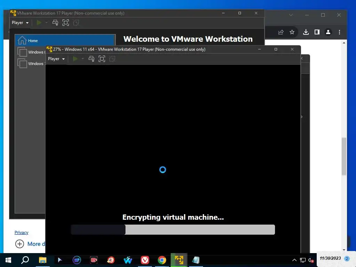Image resolution: width=356 pixels, height=267 pixels.
Task: Show hidden system tray icons
Action: pyautogui.click(x=294, y=260)
